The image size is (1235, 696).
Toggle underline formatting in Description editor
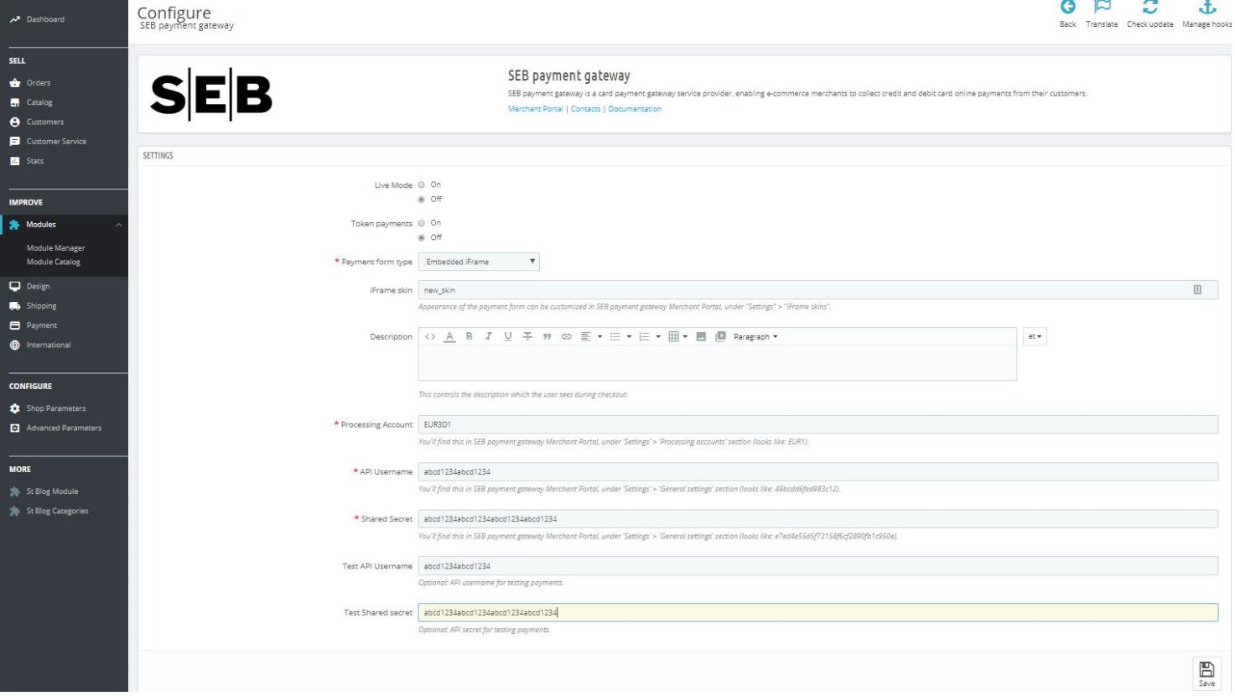(507, 337)
